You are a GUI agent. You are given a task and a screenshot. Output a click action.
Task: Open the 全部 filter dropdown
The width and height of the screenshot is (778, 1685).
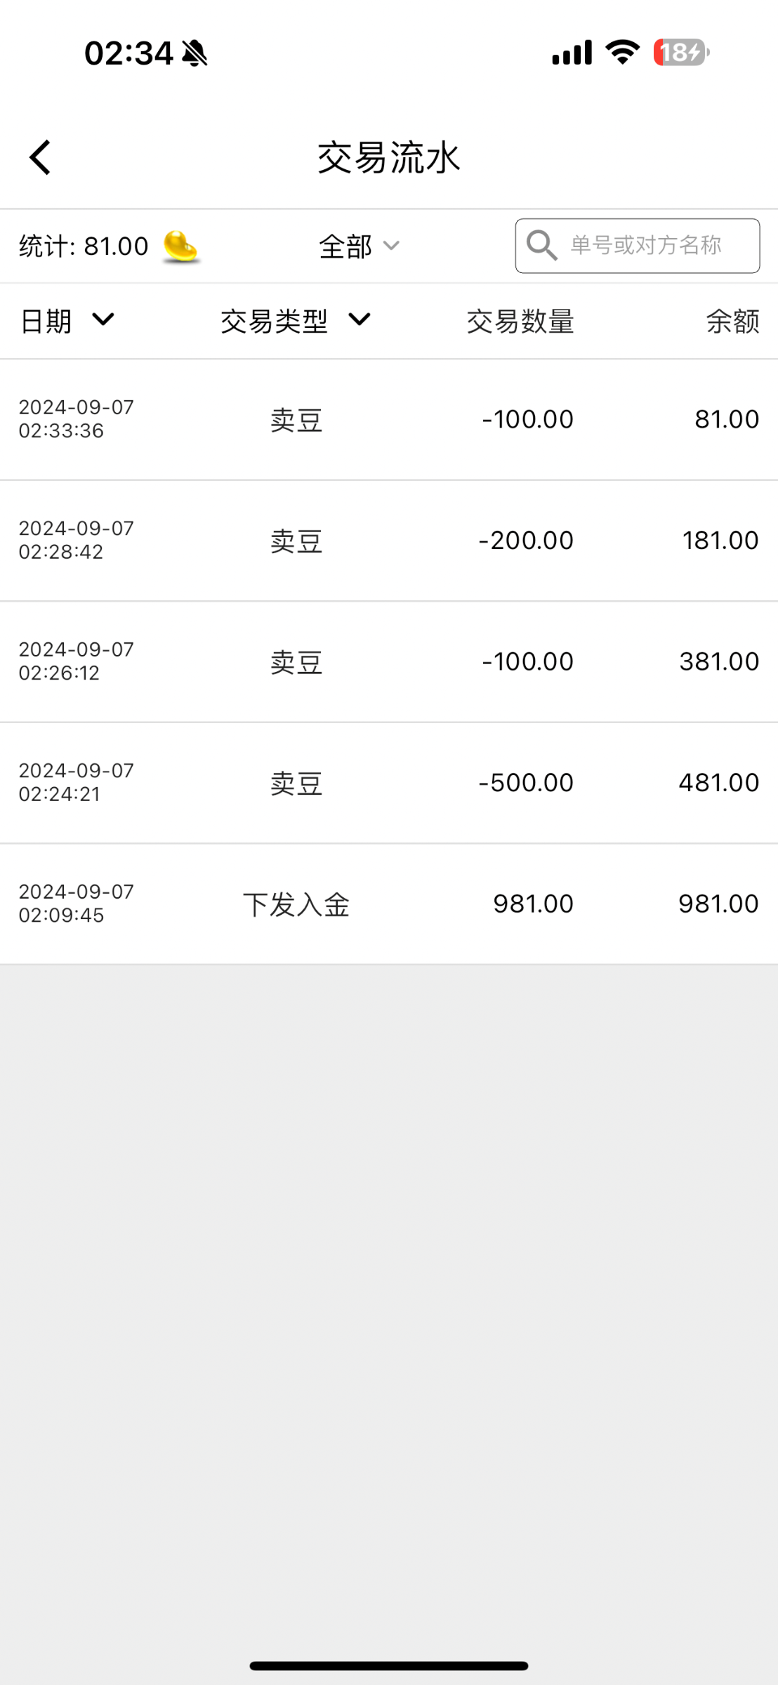pos(359,246)
